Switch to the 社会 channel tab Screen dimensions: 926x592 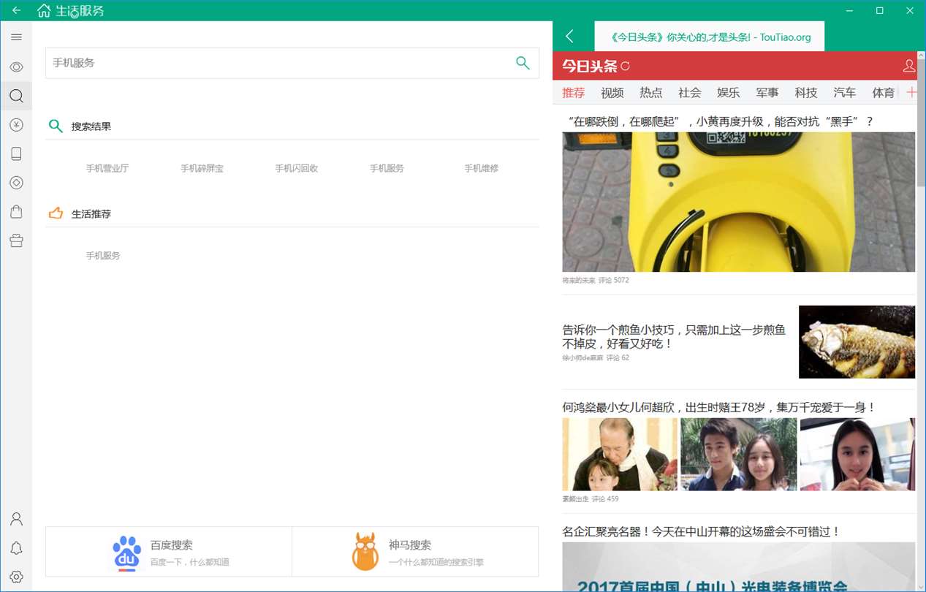click(690, 93)
